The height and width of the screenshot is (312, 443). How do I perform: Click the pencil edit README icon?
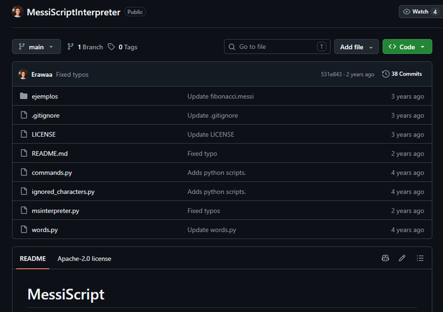coord(402,258)
